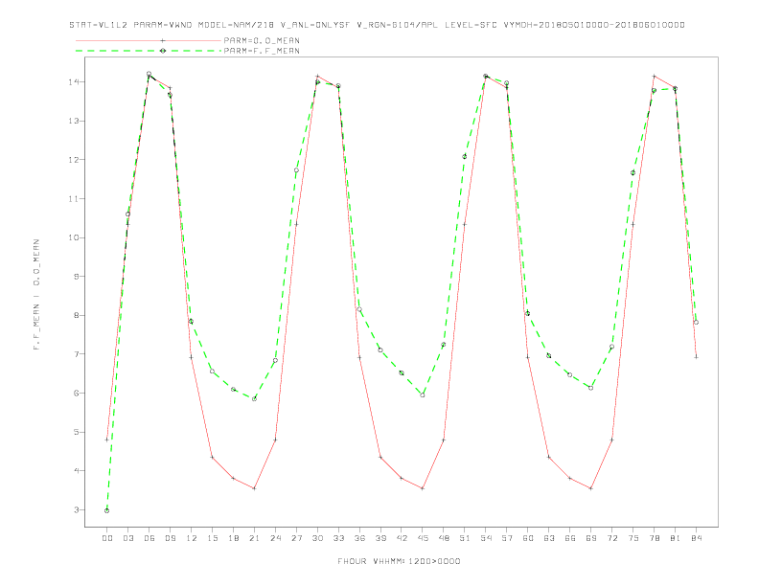The height and width of the screenshot is (586, 759).
Task: Click the green circle data point at hour 27
Action: (296, 170)
